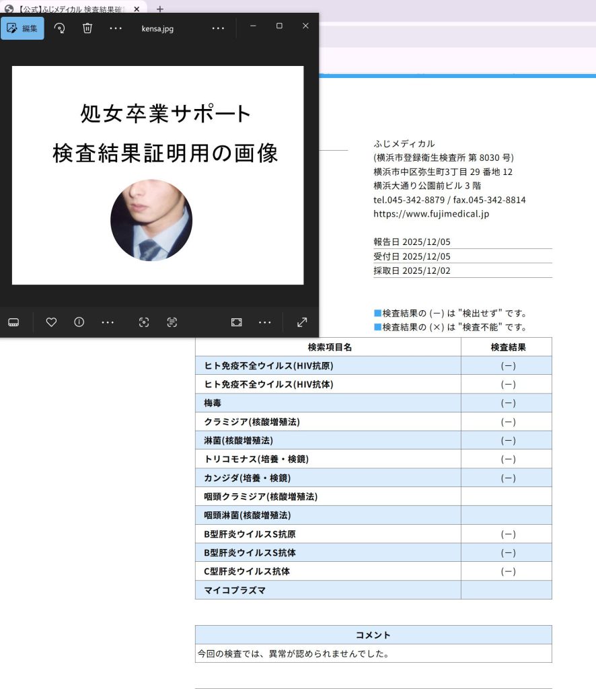The image size is (596, 689).
Task: Open the ellipsis menu beside the fit-to-window icon
Action: coord(265,322)
